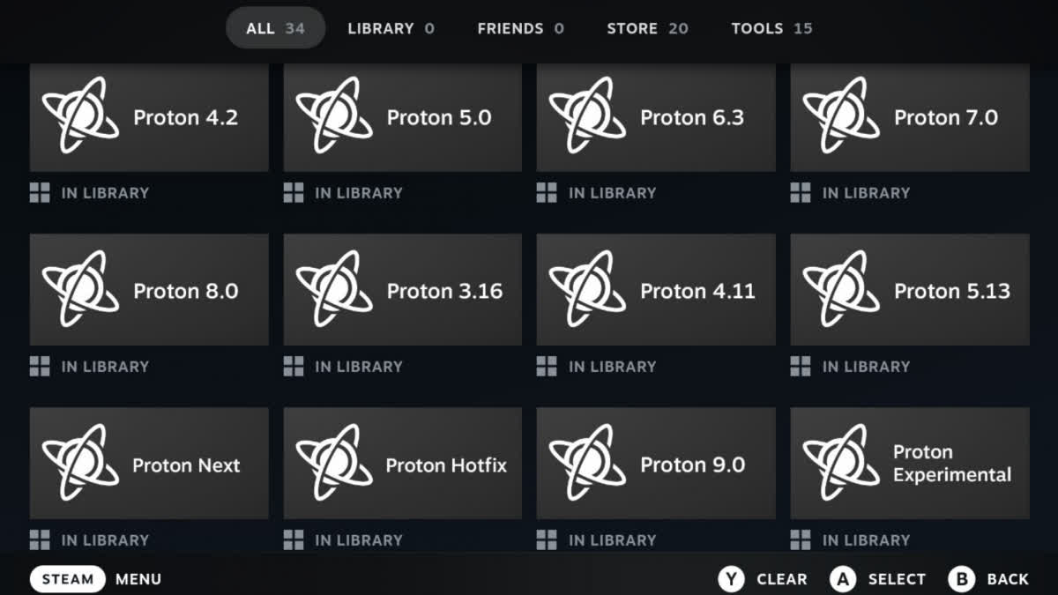Open the Tools results tab
The height and width of the screenshot is (595, 1058).
pyautogui.click(x=771, y=28)
